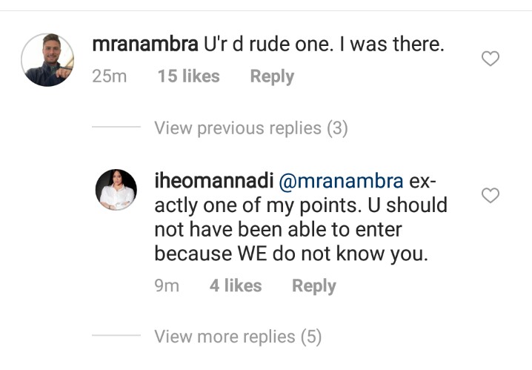Open the mranambra username link
Screen dimensions: 532x370
point(144,44)
